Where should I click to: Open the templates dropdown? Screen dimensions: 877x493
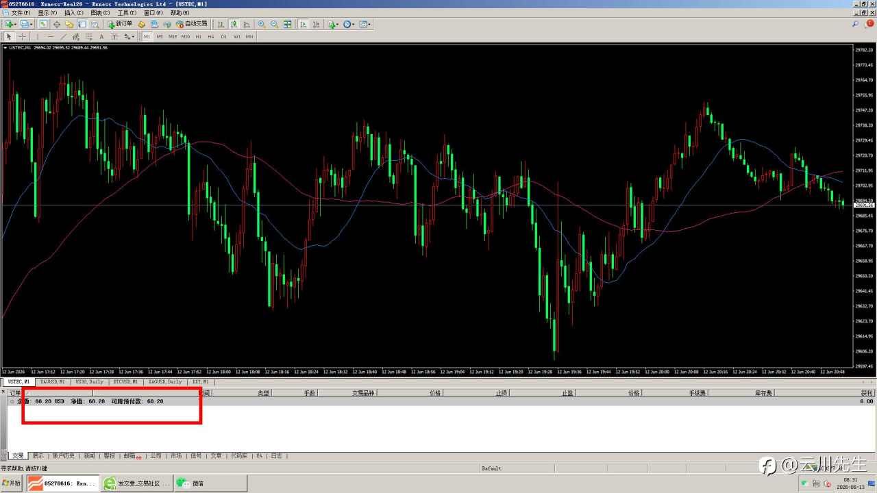pos(365,24)
